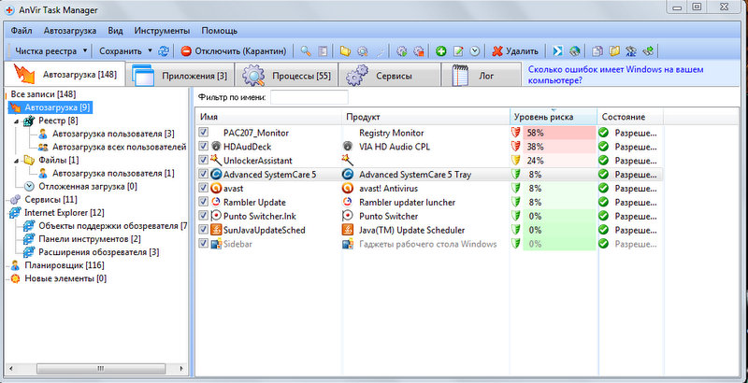Click the left panel scrollbar right arrow

point(180,369)
